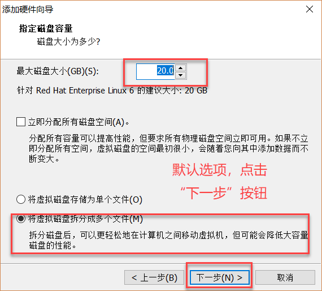Click the paragraph starting 分配所有容量可以提高性能
The height and width of the screenshot is (291, 322).
point(168,148)
